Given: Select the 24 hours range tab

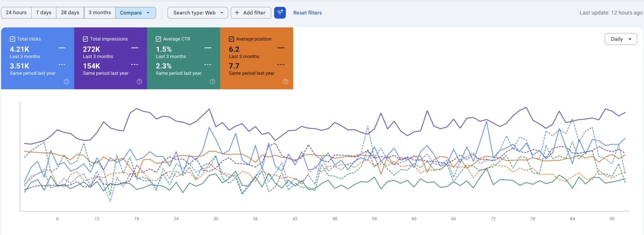Looking at the screenshot, I should click(16, 12).
